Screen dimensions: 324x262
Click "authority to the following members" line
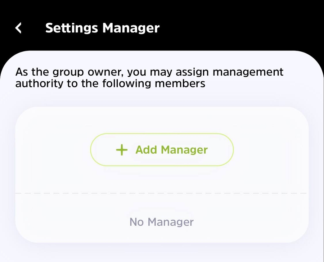(x=110, y=84)
